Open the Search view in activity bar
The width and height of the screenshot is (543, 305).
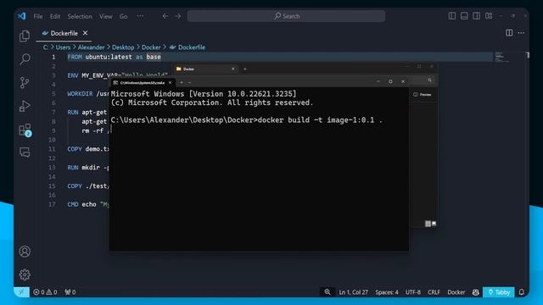[x=25, y=59]
